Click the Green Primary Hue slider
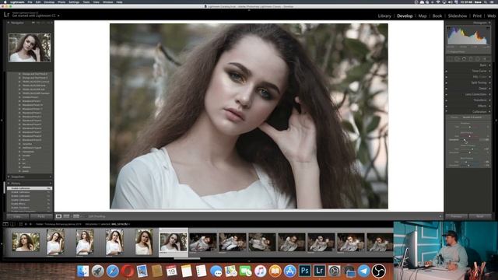This screenshot has width=498, height=280. 472,149
